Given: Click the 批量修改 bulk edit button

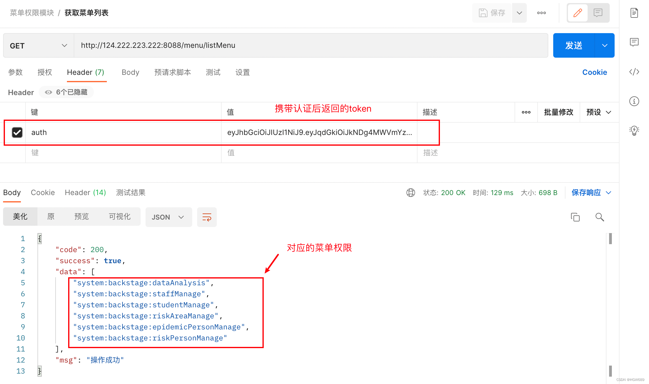Looking at the screenshot, I should (x=559, y=112).
